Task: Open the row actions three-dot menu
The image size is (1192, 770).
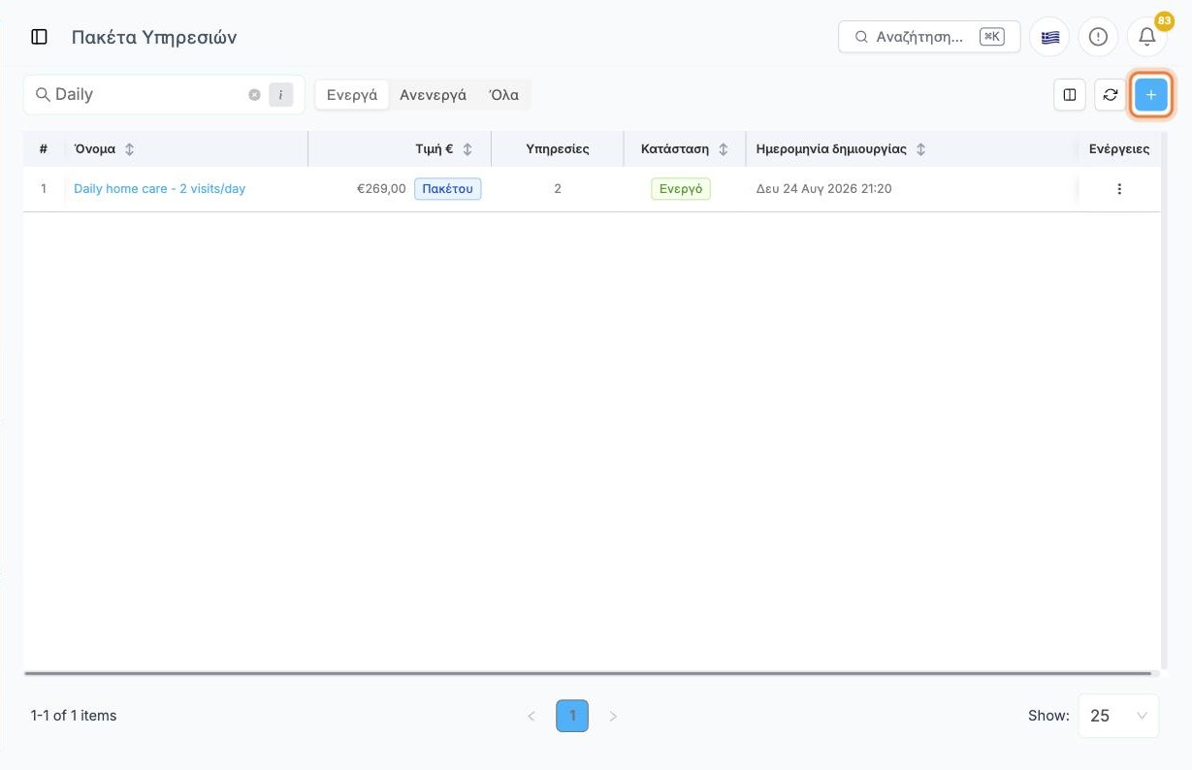Action: [x=1119, y=189]
